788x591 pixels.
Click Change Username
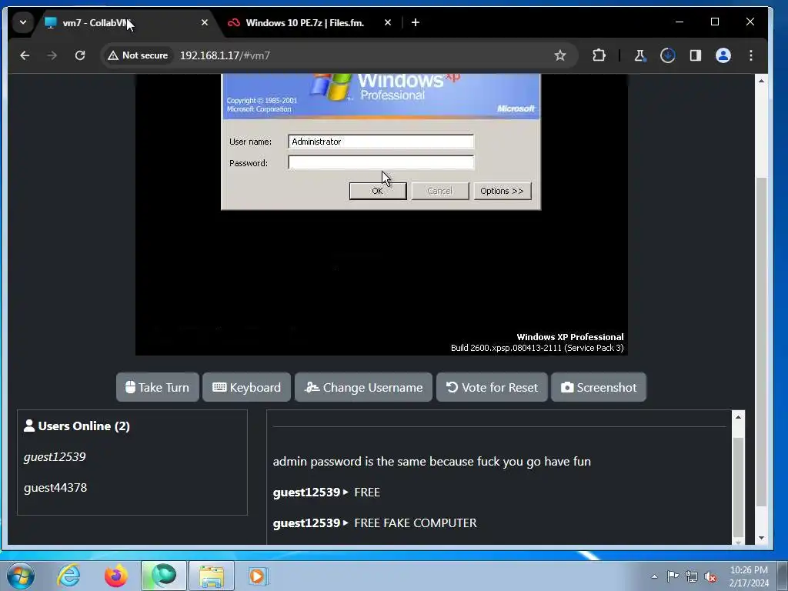363,387
